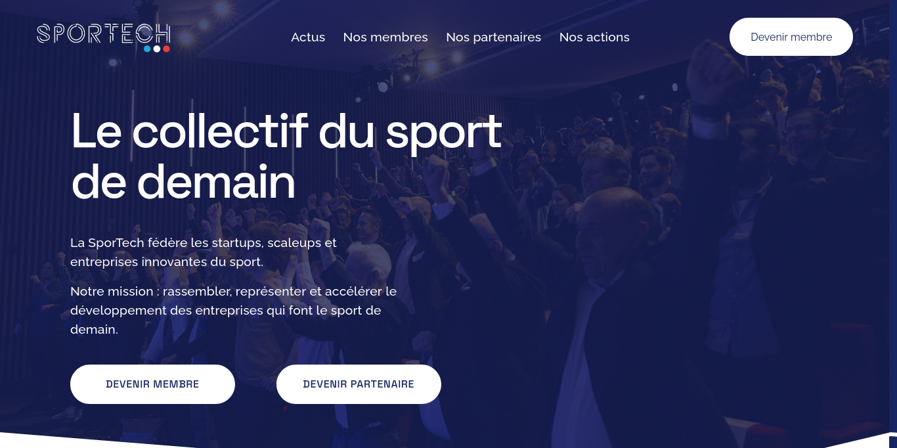The height and width of the screenshot is (448, 897).
Task: Click the DEVENIR PARTENAIRE button
Action: (x=359, y=384)
